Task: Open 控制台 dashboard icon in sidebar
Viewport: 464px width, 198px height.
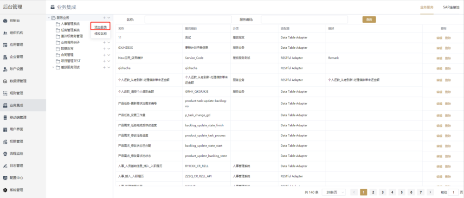Action: click(5, 21)
